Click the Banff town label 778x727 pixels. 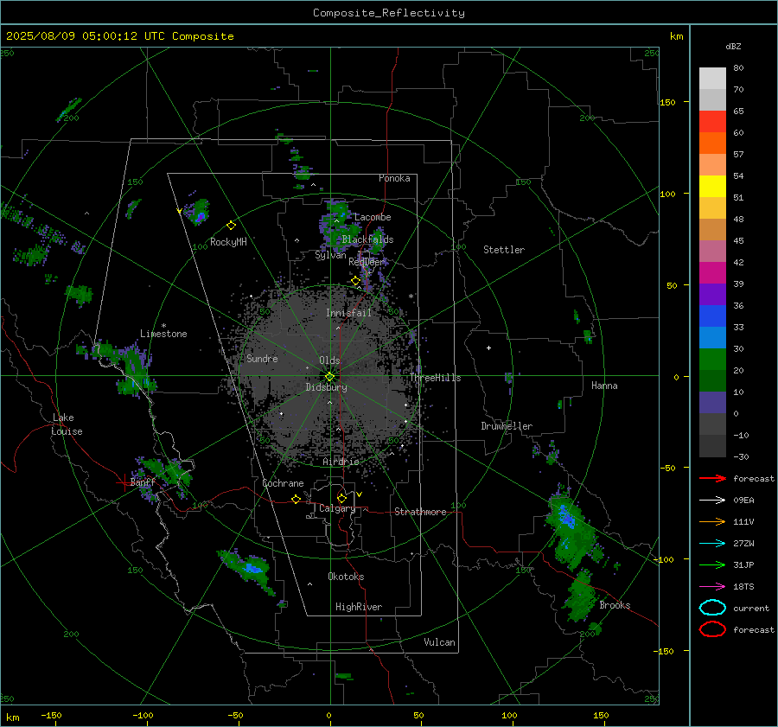[143, 482]
